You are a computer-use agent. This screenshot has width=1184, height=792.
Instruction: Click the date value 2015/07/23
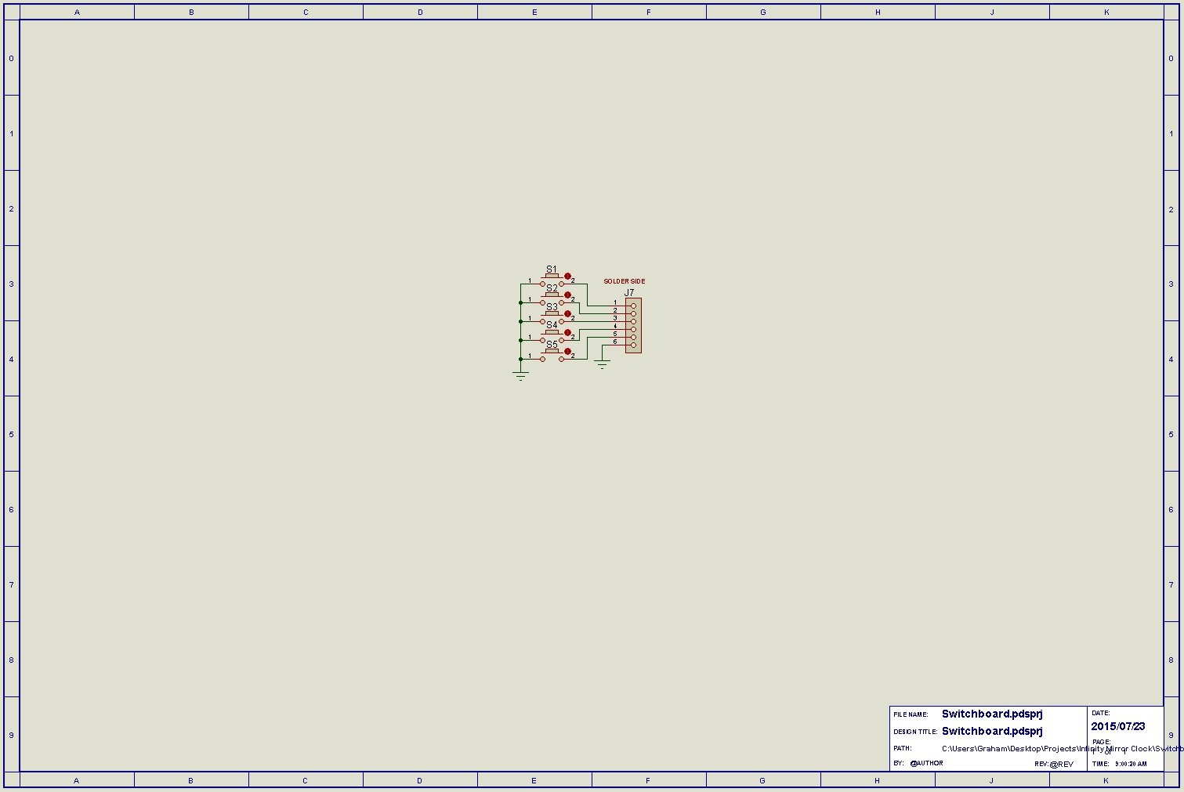tap(1118, 726)
